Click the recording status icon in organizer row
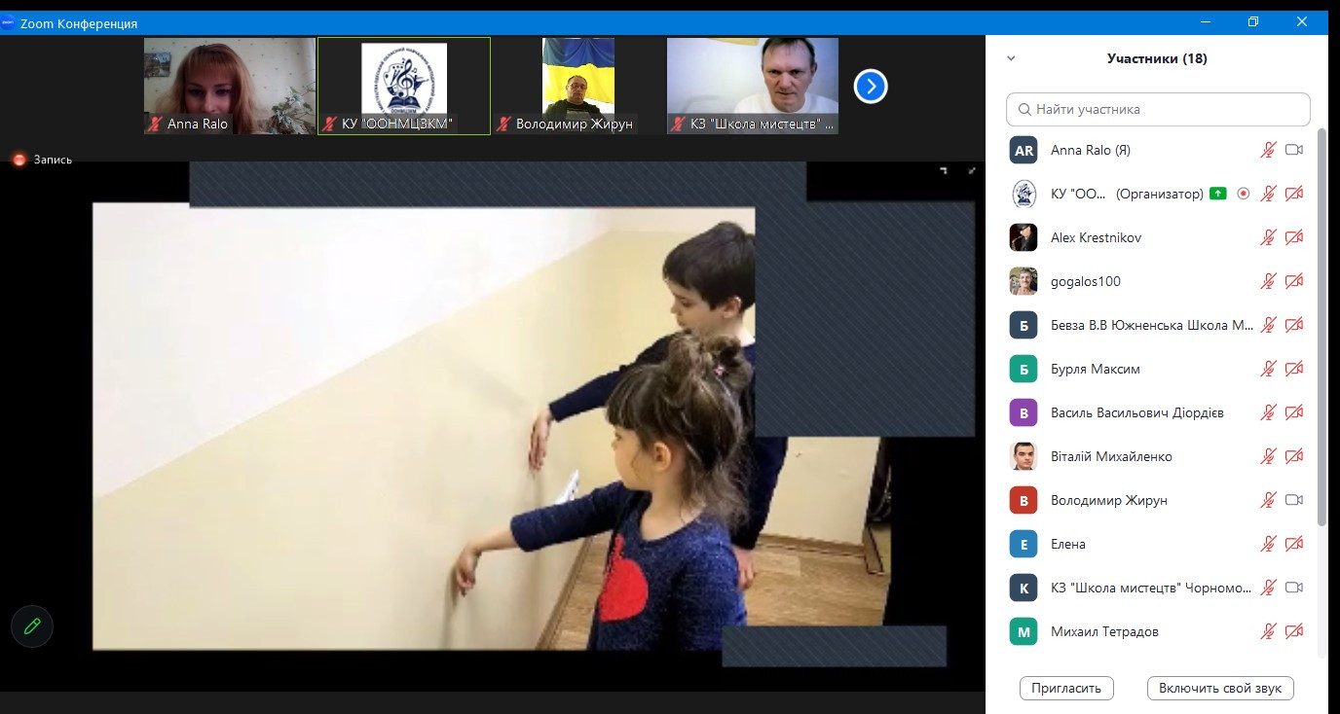This screenshot has height=714, width=1340. pos(1244,194)
